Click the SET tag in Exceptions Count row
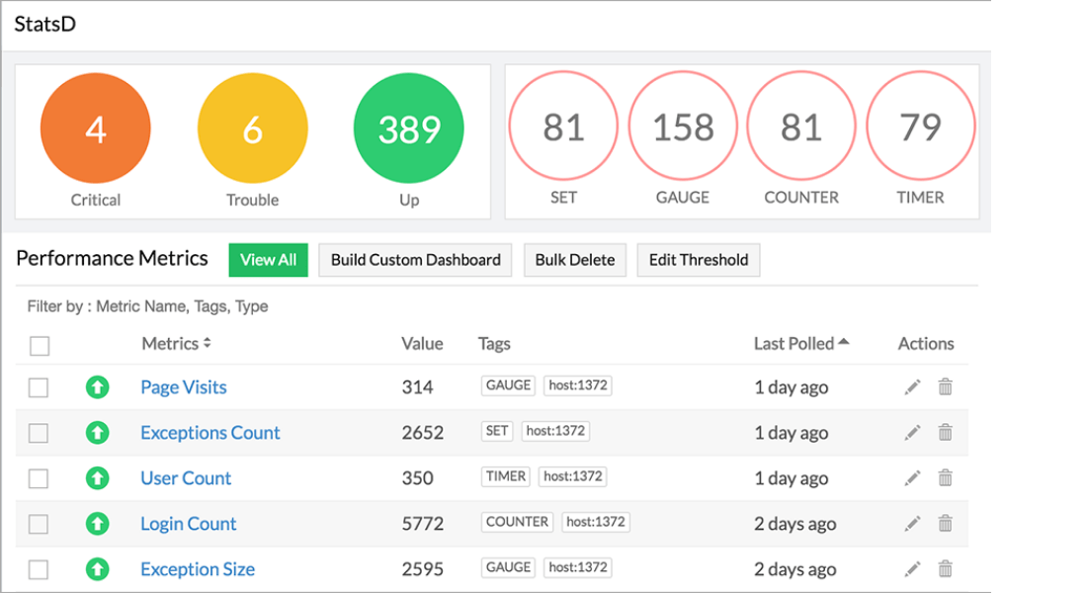1087x593 pixels. 496,431
